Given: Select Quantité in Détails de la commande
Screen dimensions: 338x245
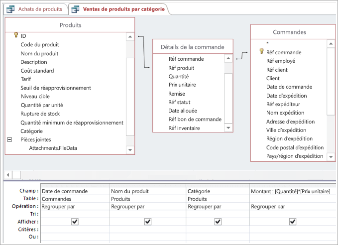Looking at the screenshot, I should [x=179, y=76].
